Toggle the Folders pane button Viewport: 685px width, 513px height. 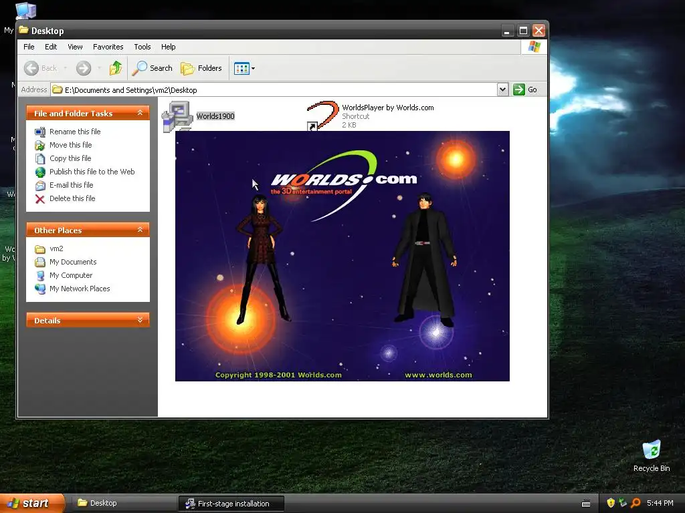tap(201, 68)
